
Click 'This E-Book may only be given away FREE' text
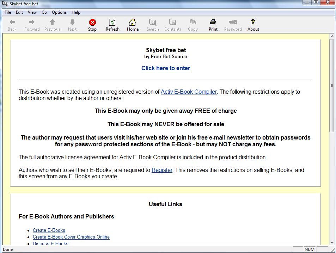[166, 111]
